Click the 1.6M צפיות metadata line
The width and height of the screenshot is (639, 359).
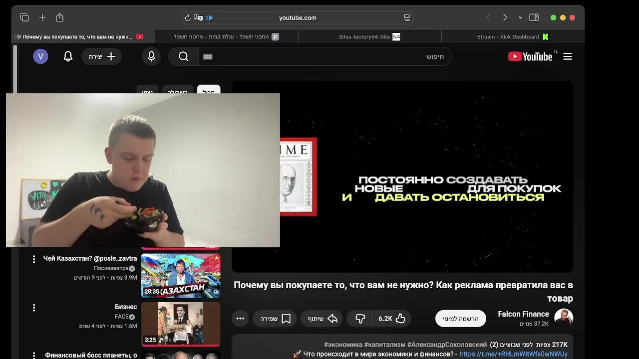tap(108, 326)
